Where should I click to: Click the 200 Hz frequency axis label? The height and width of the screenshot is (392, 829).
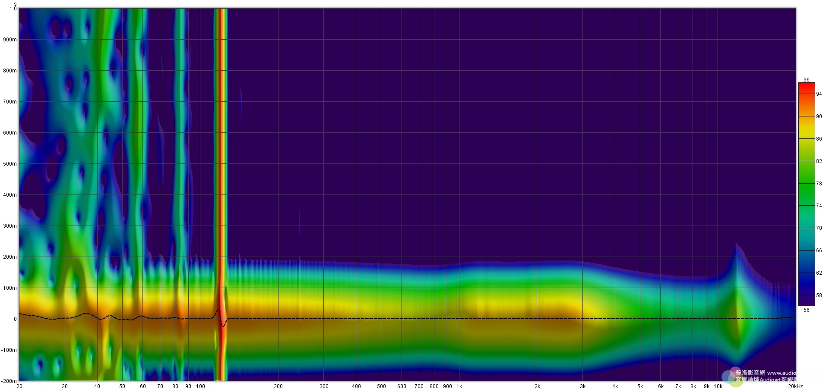pyautogui.click(x=278, y=386)
